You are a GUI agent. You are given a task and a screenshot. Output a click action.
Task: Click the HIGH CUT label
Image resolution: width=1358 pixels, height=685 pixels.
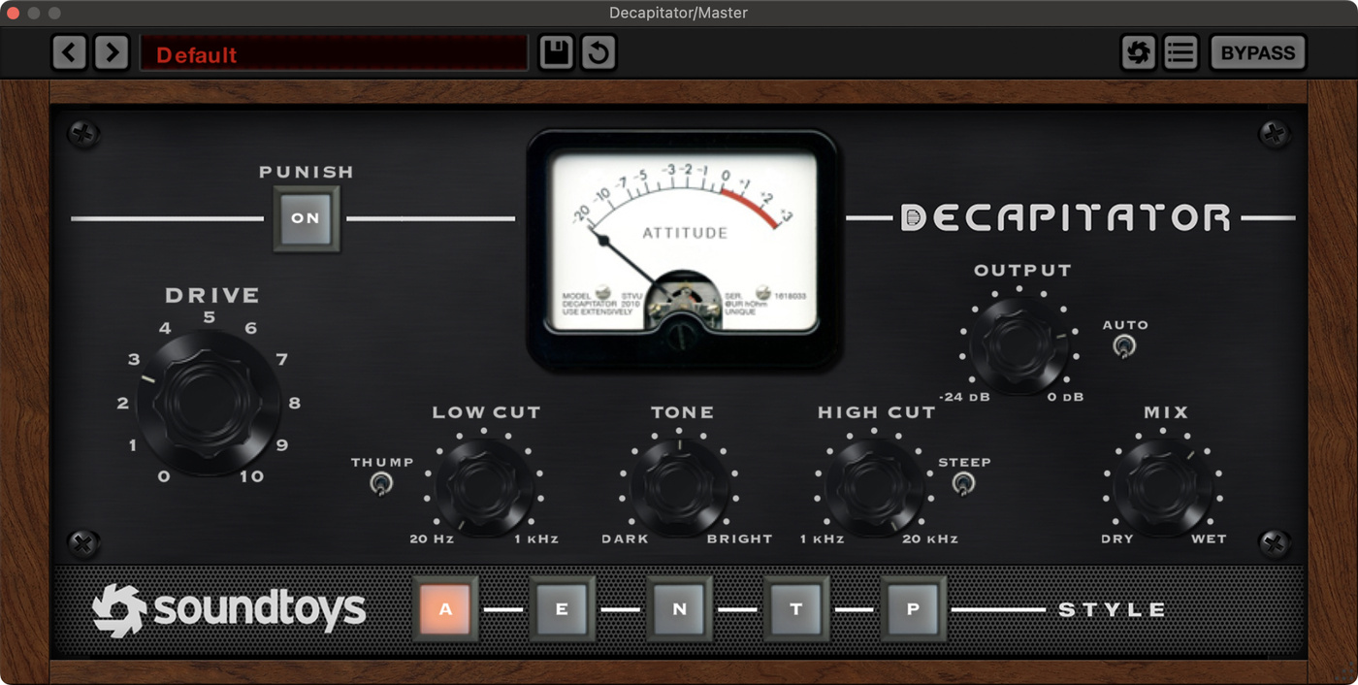pyautogui.click(x=877, y=412)
